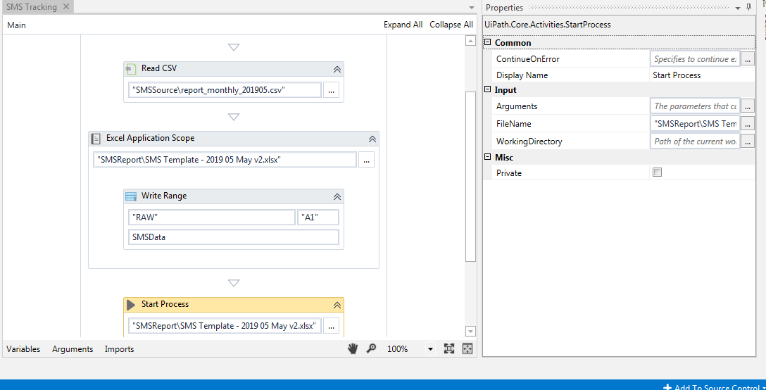Click the designer scroll down arrow

[x=470, y=331]
